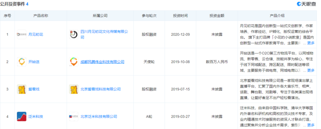Click the 月见初花 product logo icon

click(22, 34)
